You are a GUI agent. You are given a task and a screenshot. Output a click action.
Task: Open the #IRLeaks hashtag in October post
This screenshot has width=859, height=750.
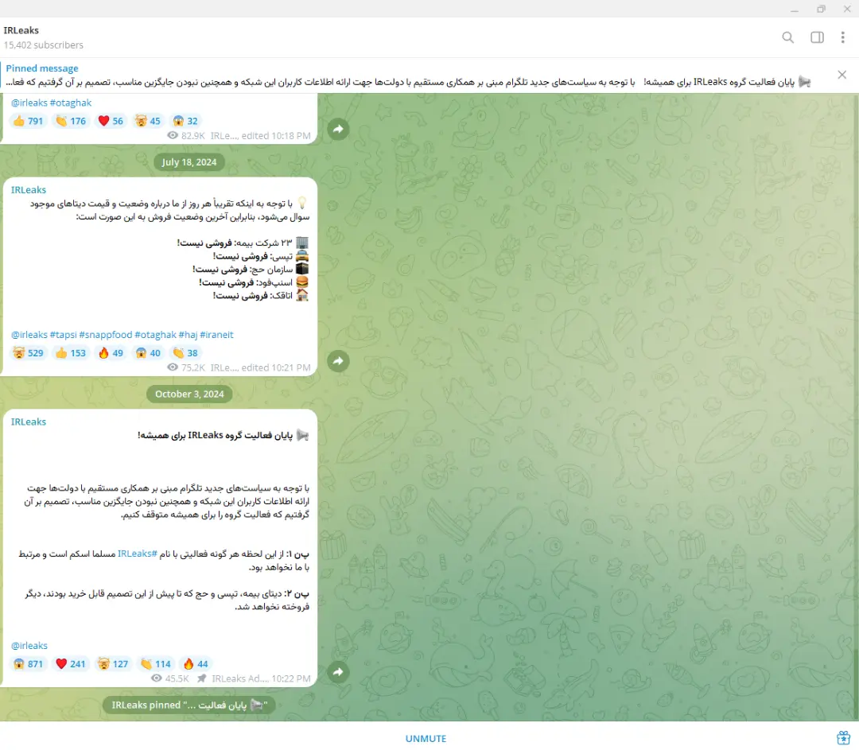(138, 554)
